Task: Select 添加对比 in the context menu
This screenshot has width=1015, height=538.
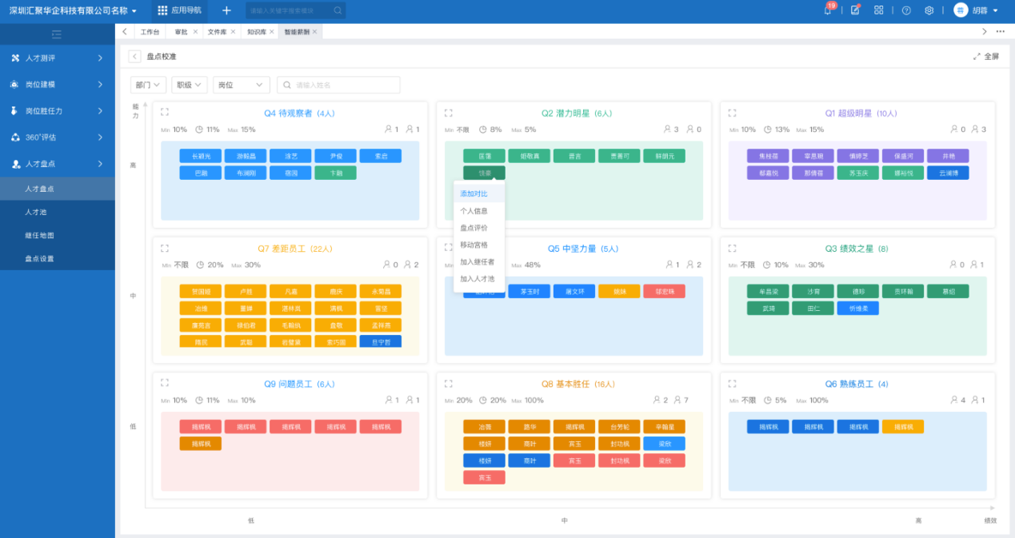Action: [x=474, y=193]
